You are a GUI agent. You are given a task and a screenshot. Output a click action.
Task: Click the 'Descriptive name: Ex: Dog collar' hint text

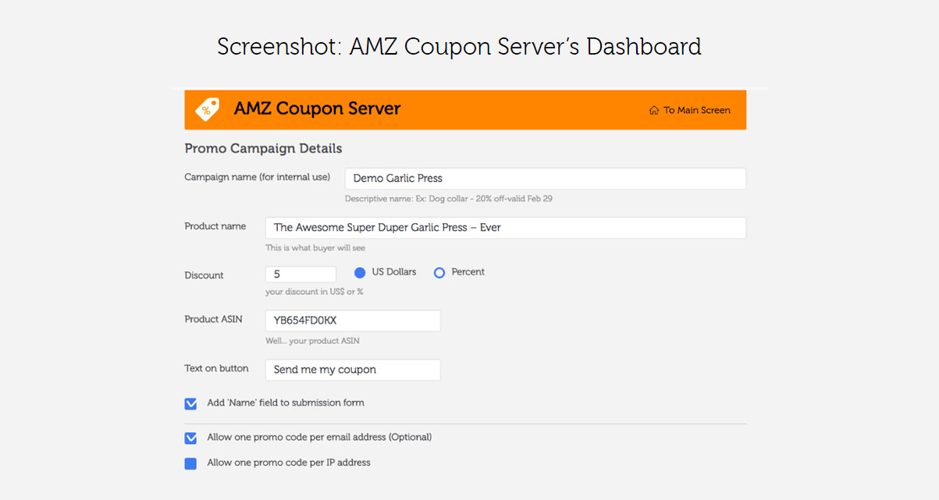click(x=449, y=199)
